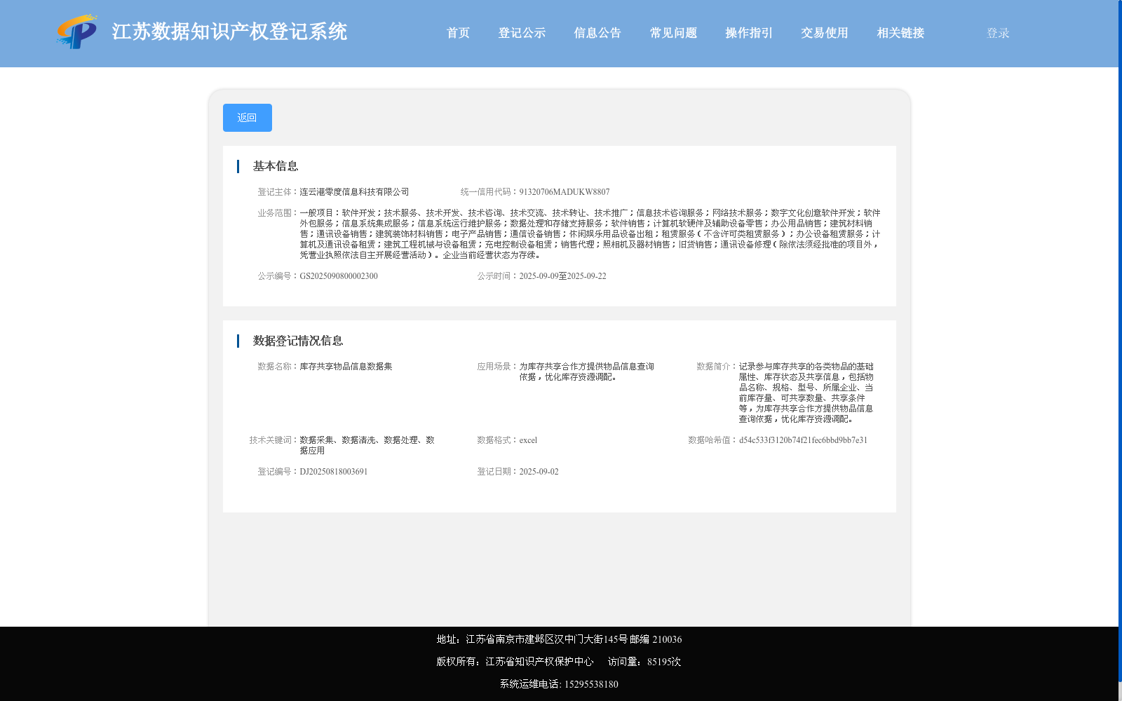Click the 江苏数据知识产权登记系统 site title
The height and width of the screenshot is (701, 1122).
229,32
